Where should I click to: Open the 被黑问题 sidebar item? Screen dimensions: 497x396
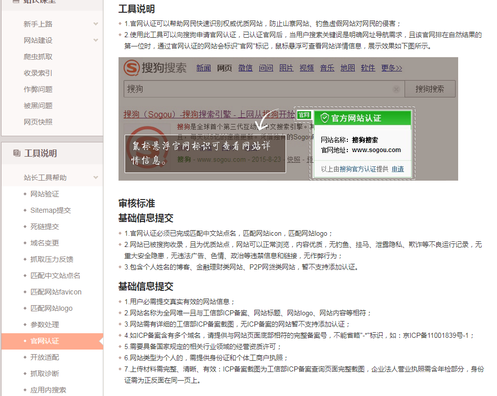(x=38, y=106)
